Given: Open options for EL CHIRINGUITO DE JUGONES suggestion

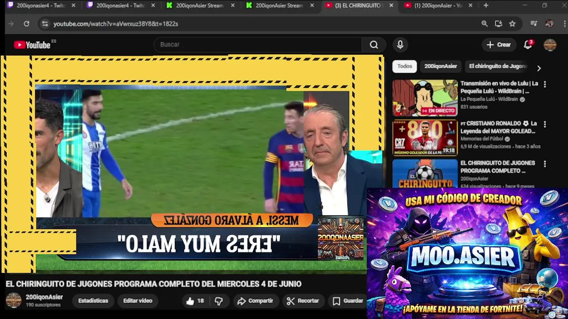Looking at the screenshot, I should click(545, 164).
